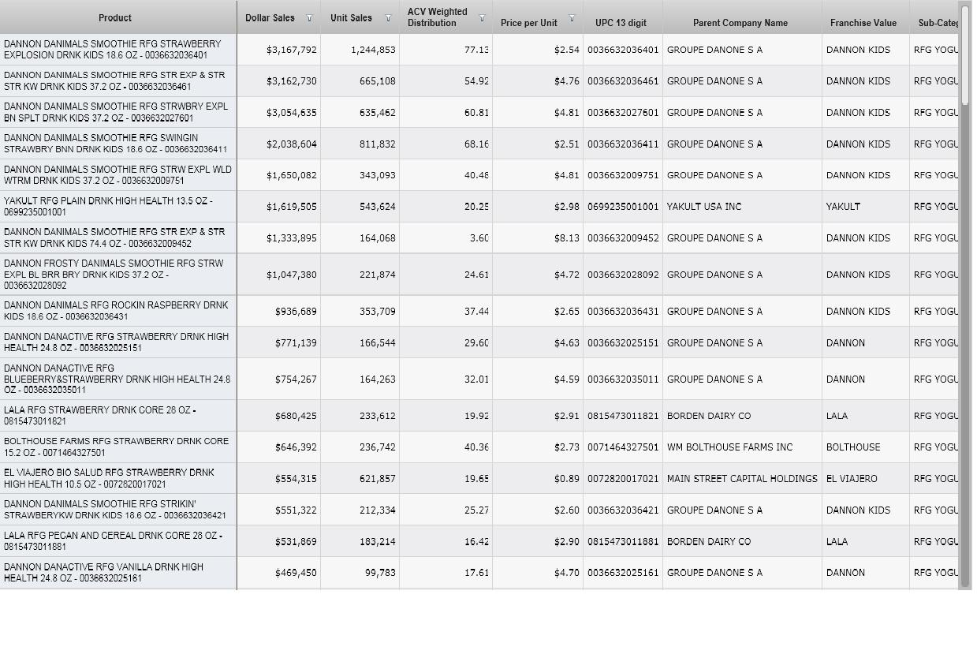Click the UPC 13 digit column header
Image resolution: width=977 pixels, height=658 pixels.
tap(621, 23)
